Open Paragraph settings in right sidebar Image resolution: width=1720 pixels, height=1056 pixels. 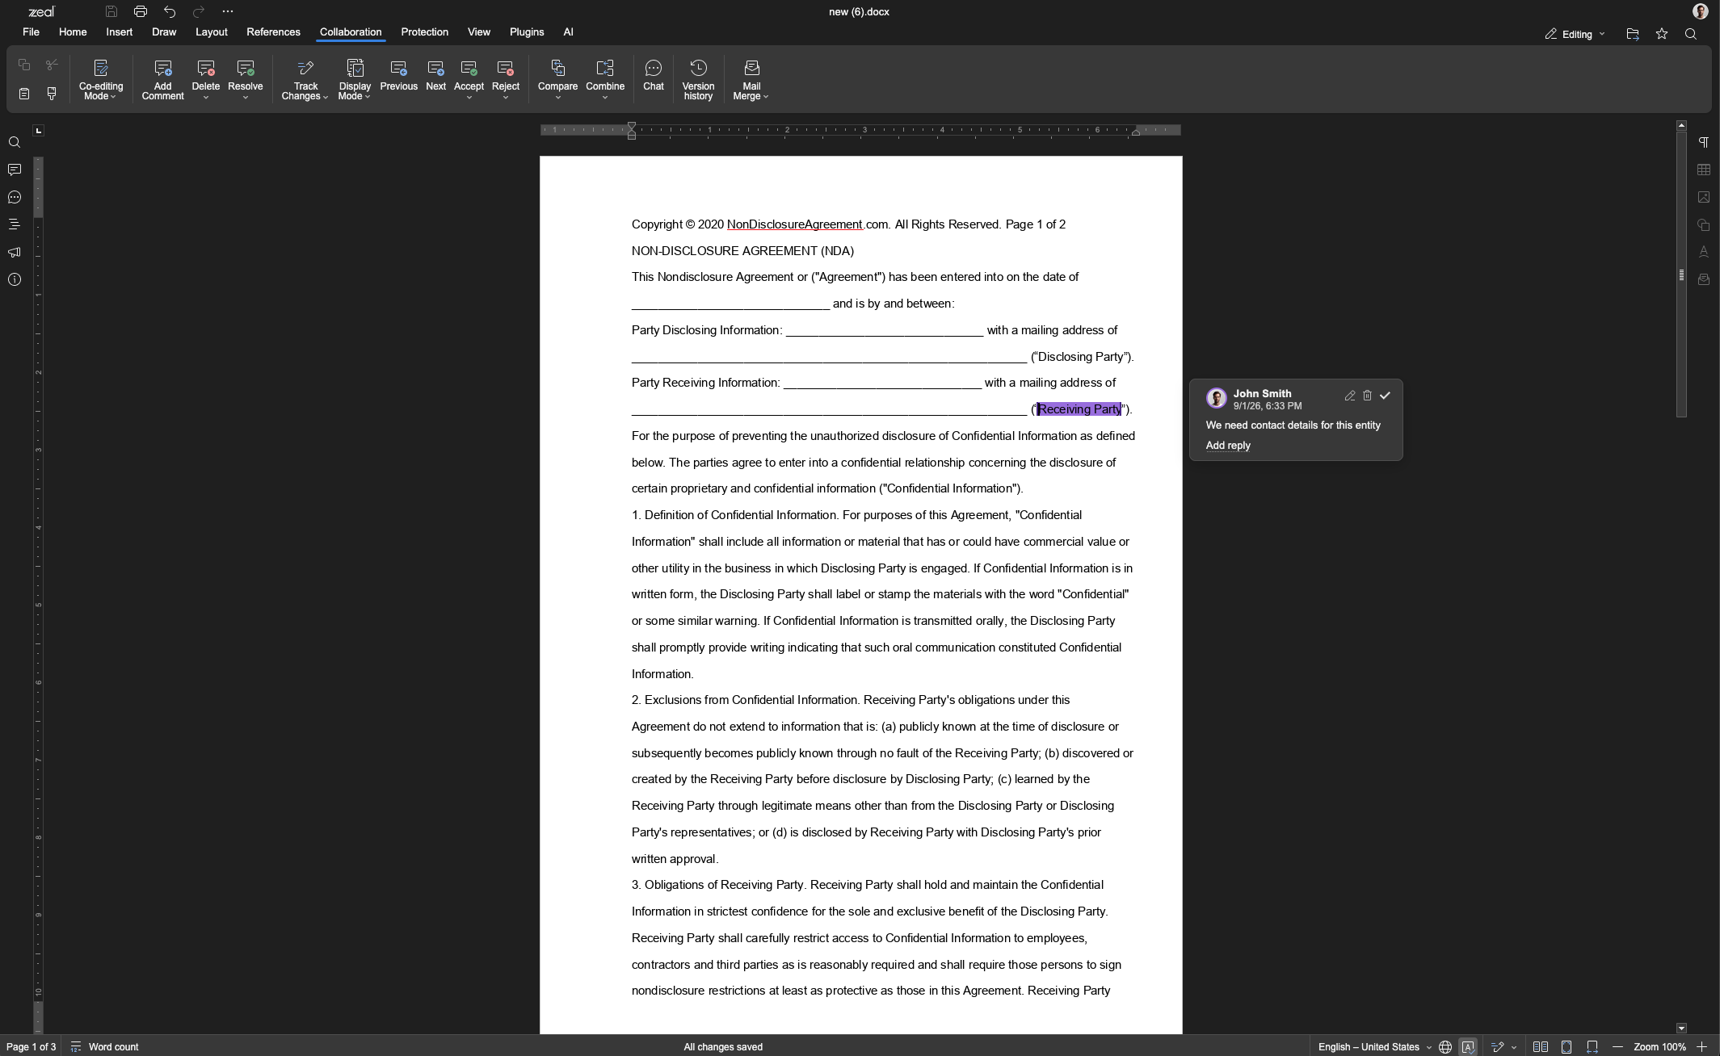point(1704,143)
